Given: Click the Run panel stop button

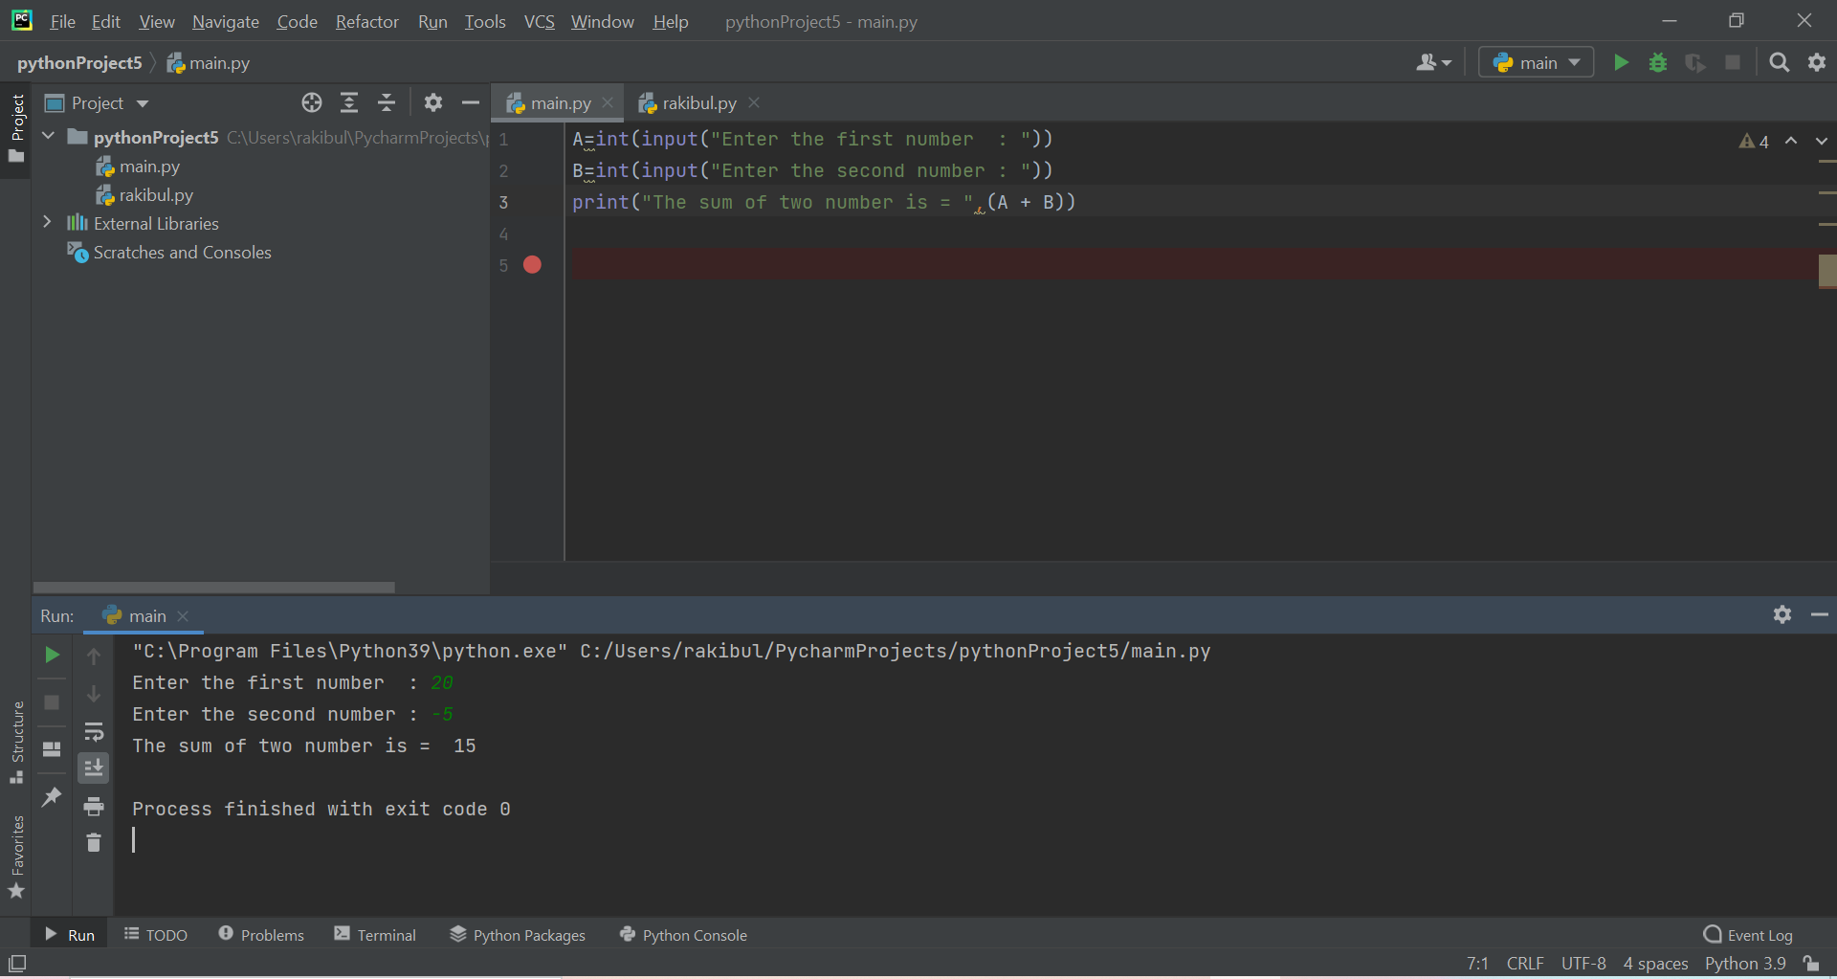Looking at the screenshot, I should tap(52, 702).
